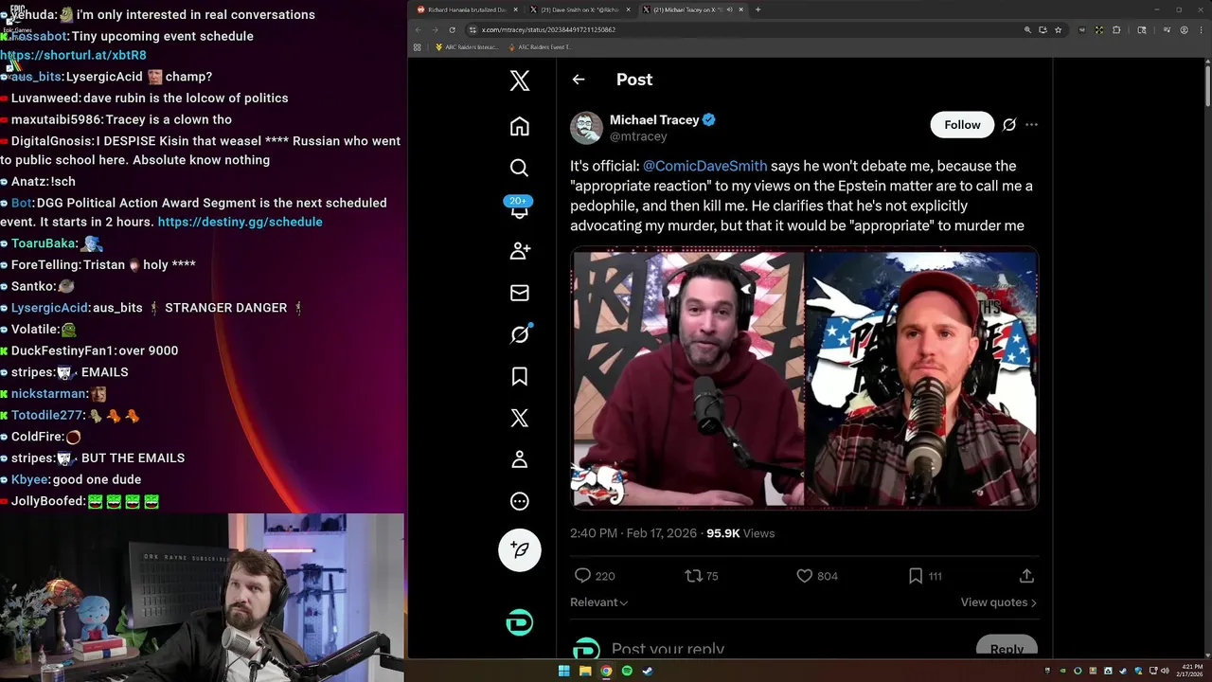Expand the Relevant replies sort dropdown
This screenshot has height=682, width=1212.
pos(598,602)
